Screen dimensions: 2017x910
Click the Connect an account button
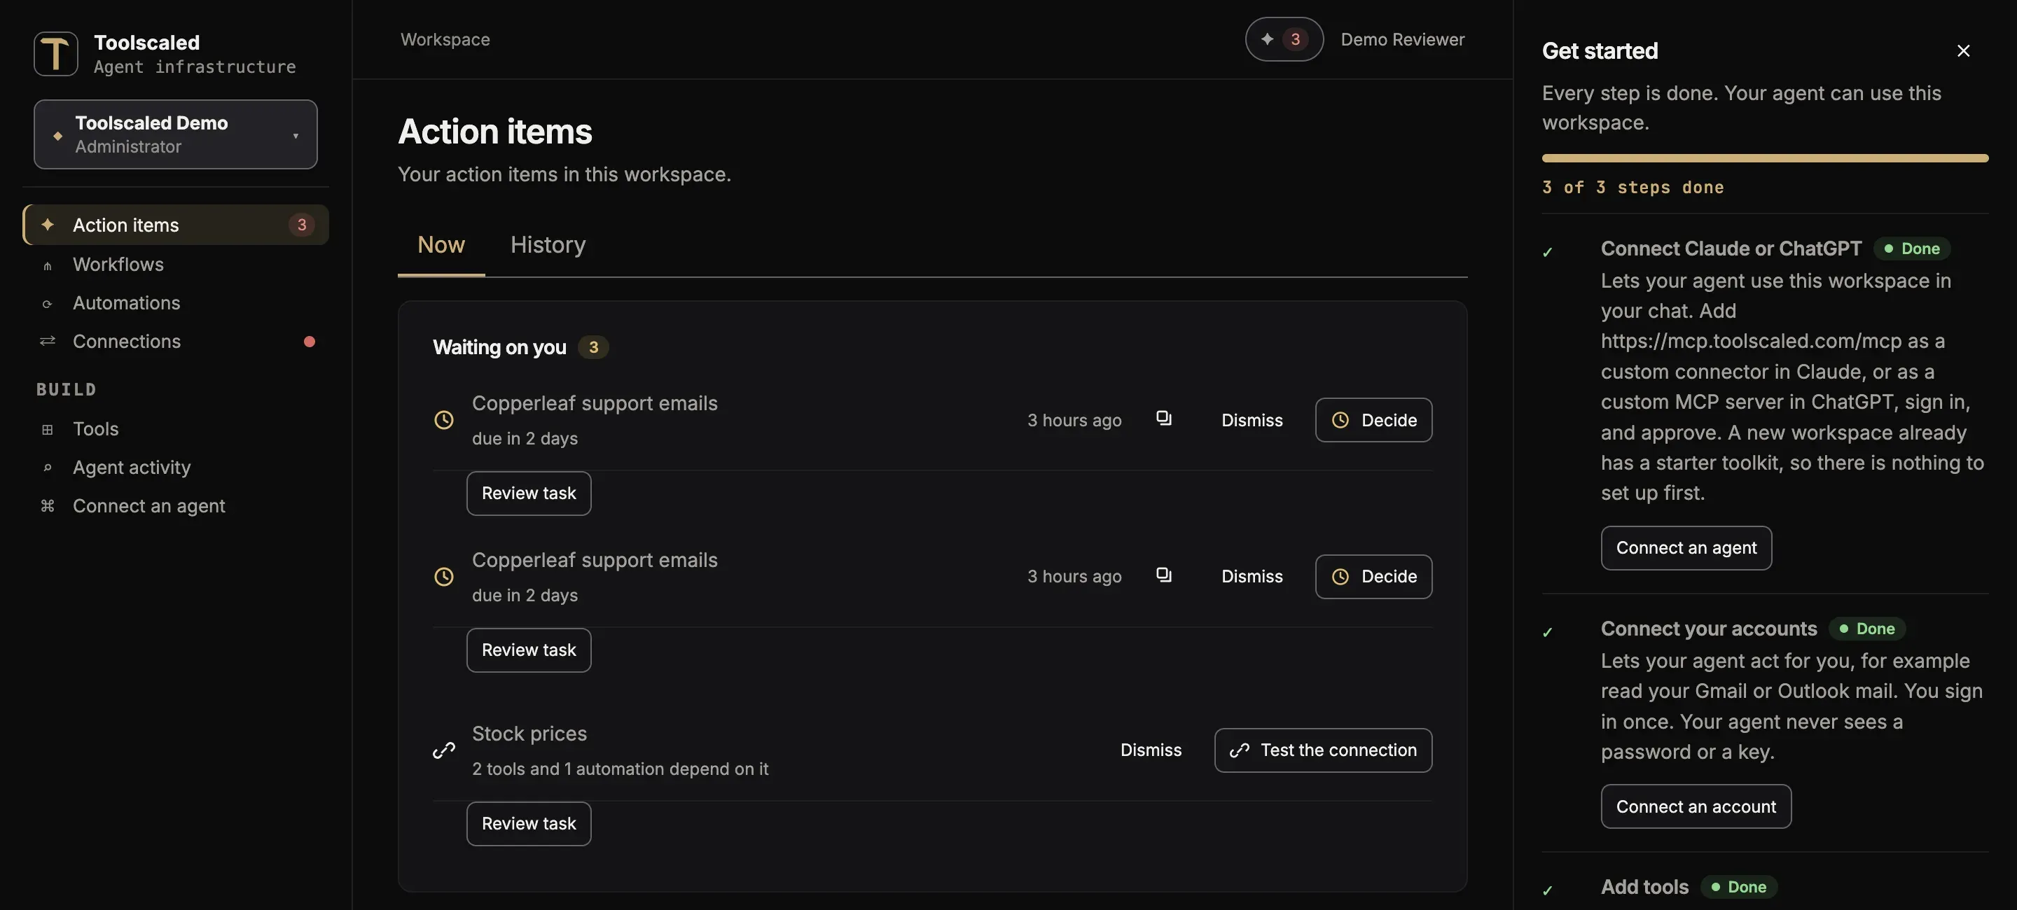tap(1696, 806)
